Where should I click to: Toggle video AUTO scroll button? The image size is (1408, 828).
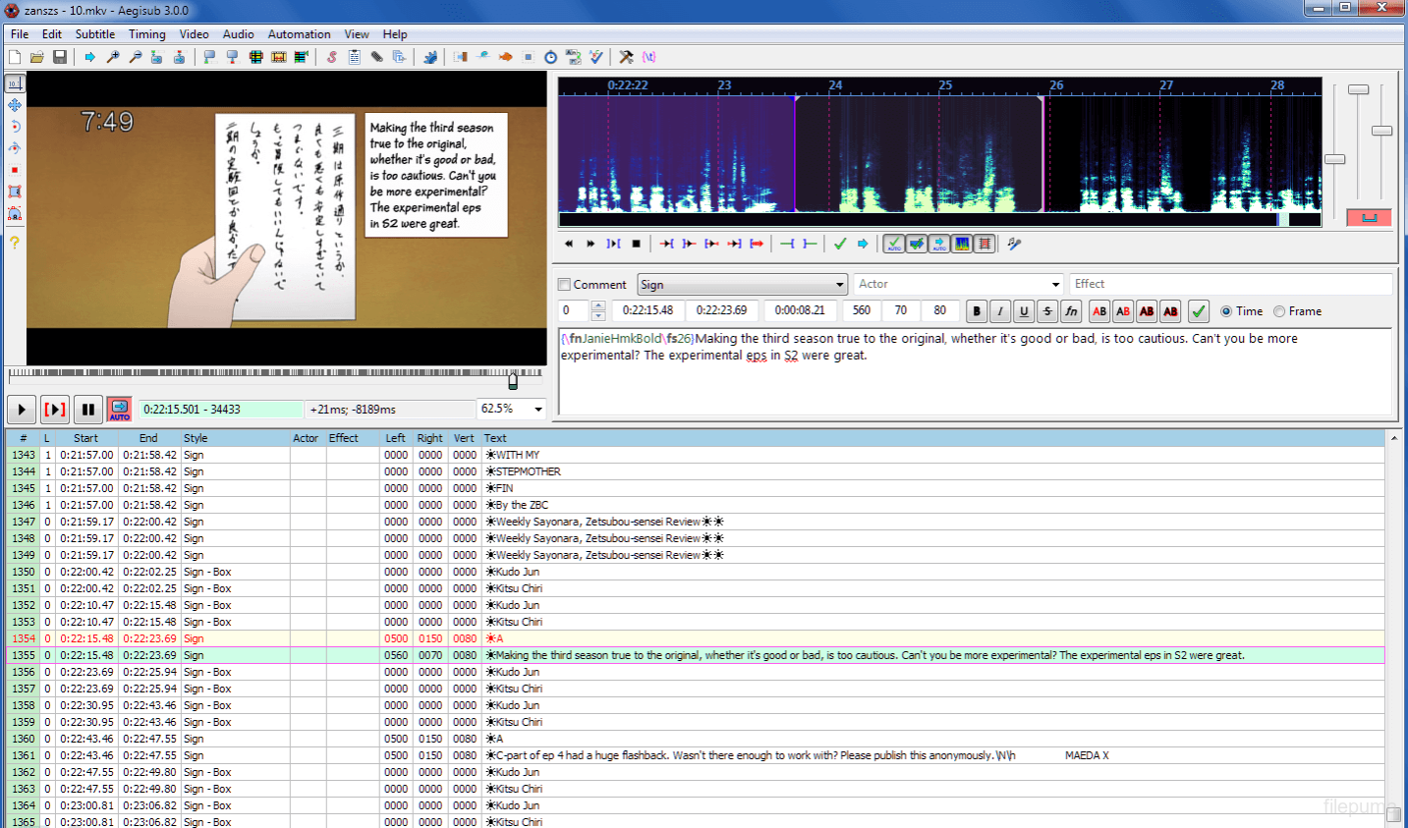(x=120, y=409)
